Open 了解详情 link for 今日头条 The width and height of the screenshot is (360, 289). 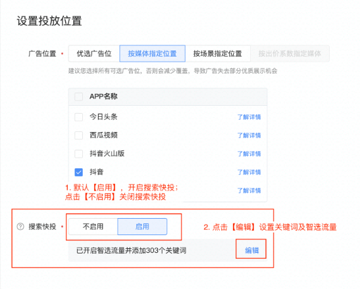(x=249, y=117)
